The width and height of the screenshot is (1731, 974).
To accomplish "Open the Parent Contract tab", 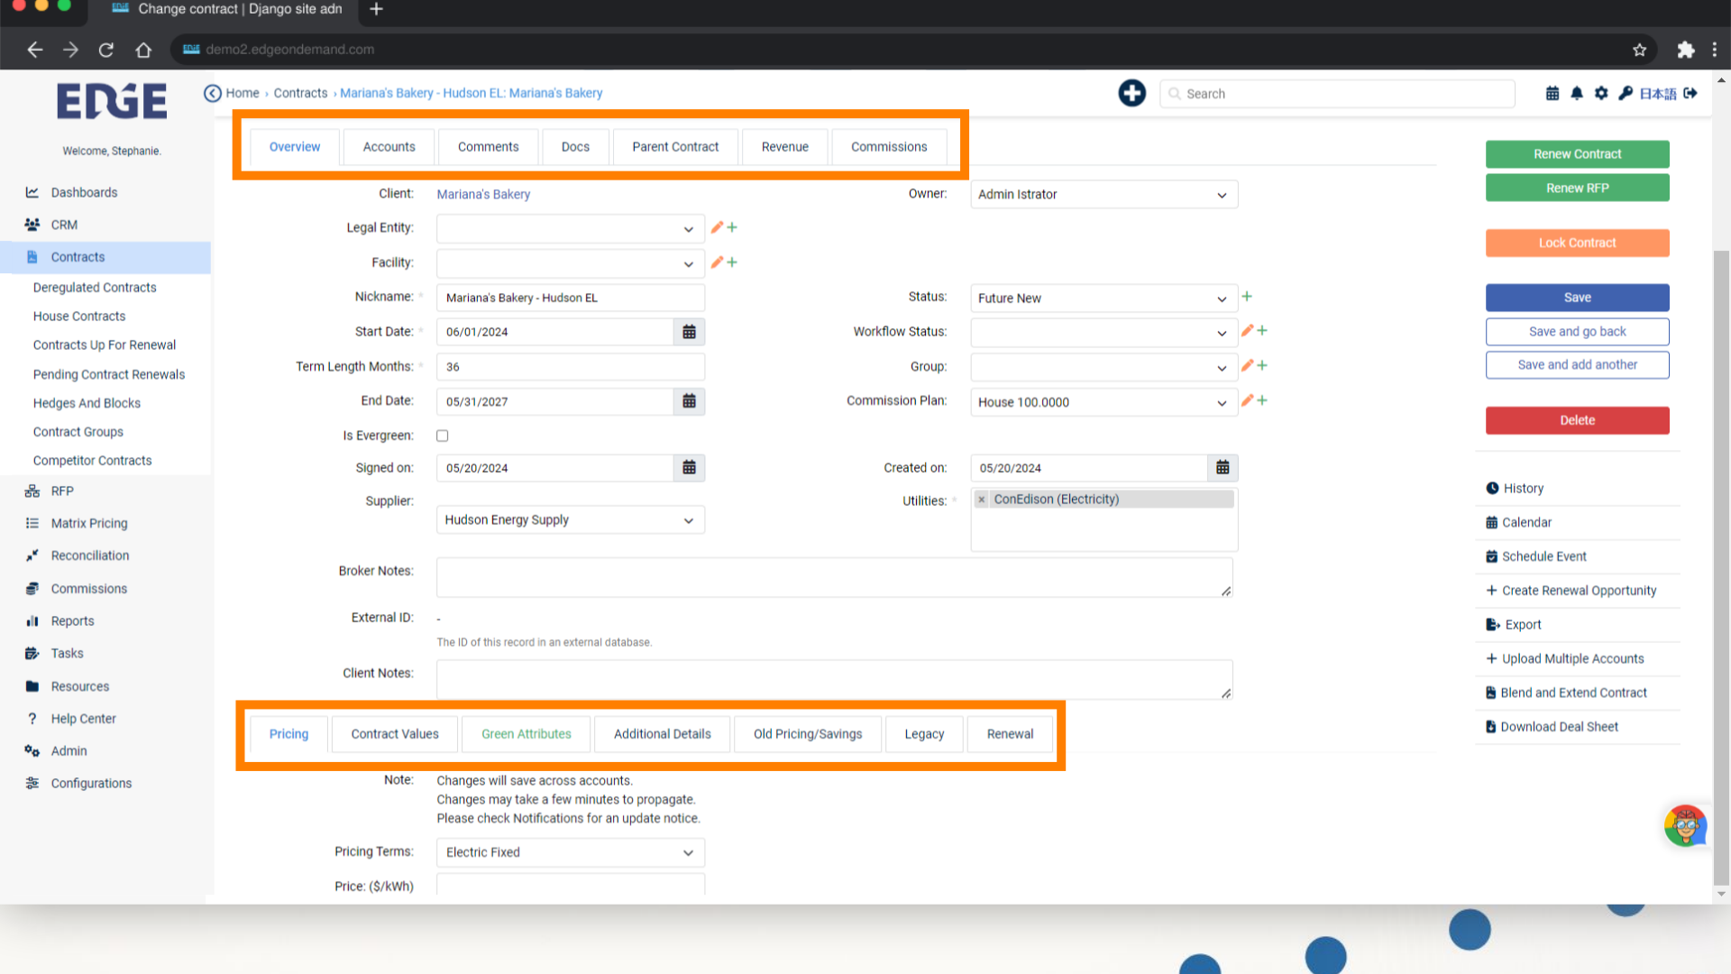I will coord(675,147).
